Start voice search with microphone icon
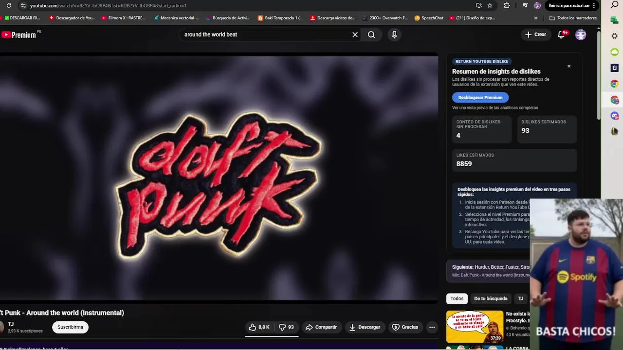The height and width of the screenshot is (350, 623). coord(394,35)
